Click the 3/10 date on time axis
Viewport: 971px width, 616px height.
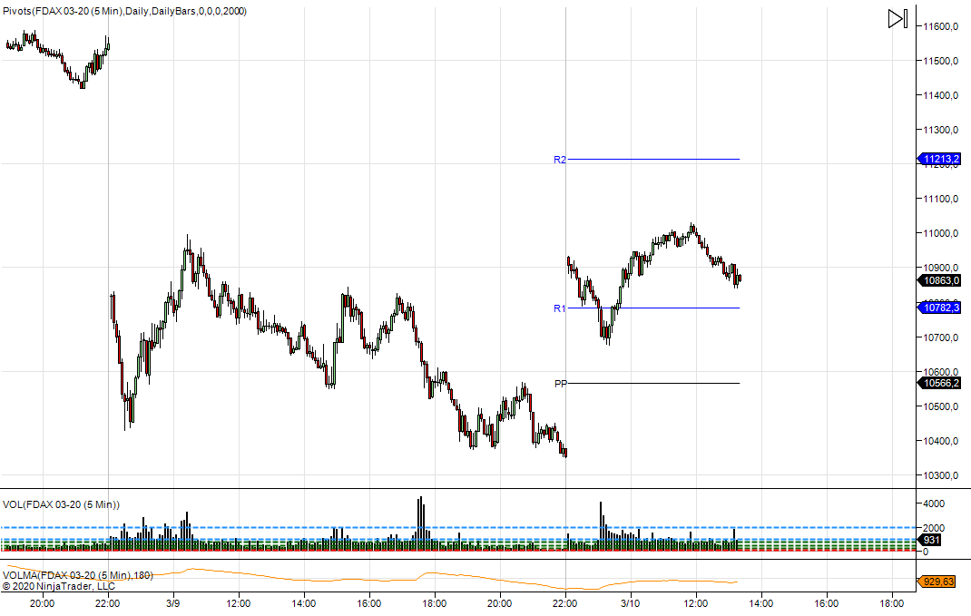click(x=630, y=602)
